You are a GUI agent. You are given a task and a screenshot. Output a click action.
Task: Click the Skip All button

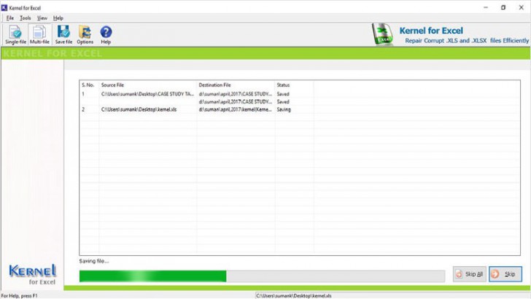(x=470, y=274)
